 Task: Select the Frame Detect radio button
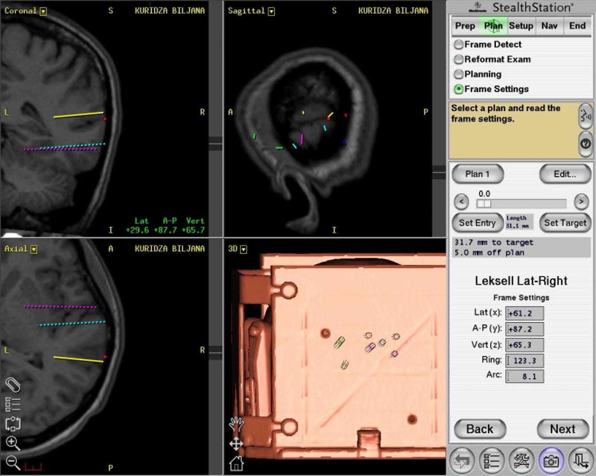click(459, 45)
